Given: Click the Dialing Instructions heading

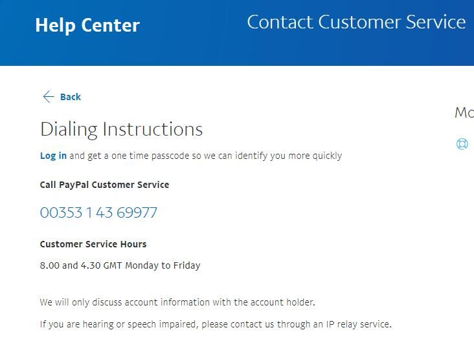Looking at the screenshot, I should tap(121, 129).
